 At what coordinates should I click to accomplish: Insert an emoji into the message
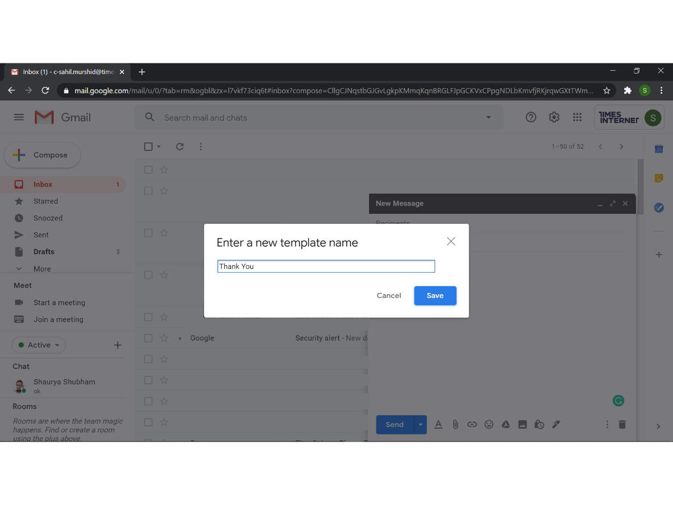coord(488,424)
